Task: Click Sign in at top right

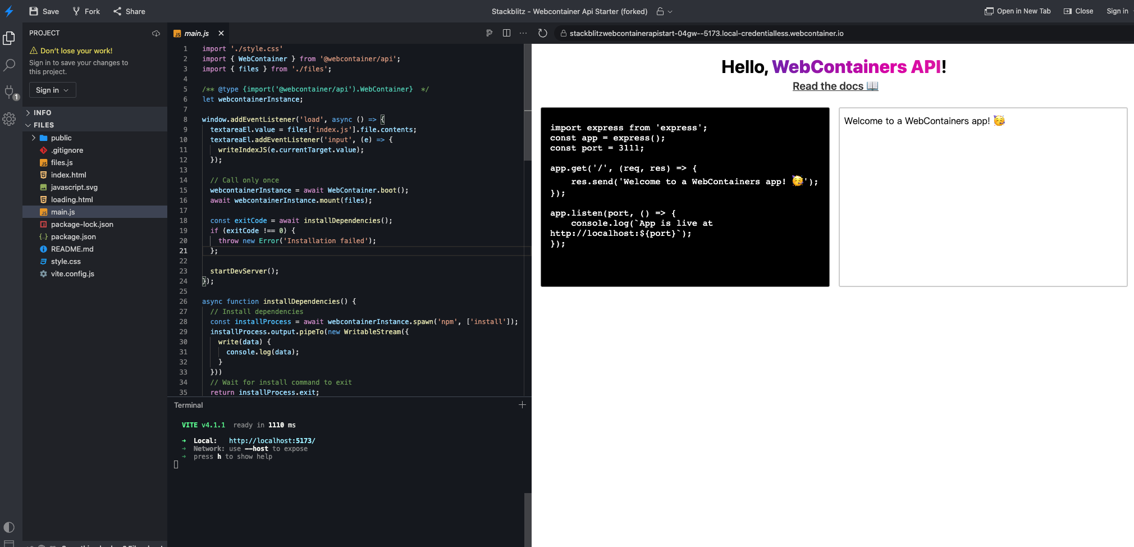Action: (x=1117, y=11)
